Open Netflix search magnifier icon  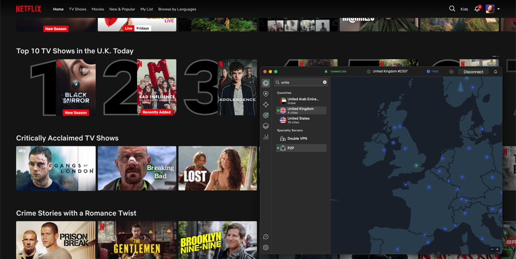(x=452, y=9)
